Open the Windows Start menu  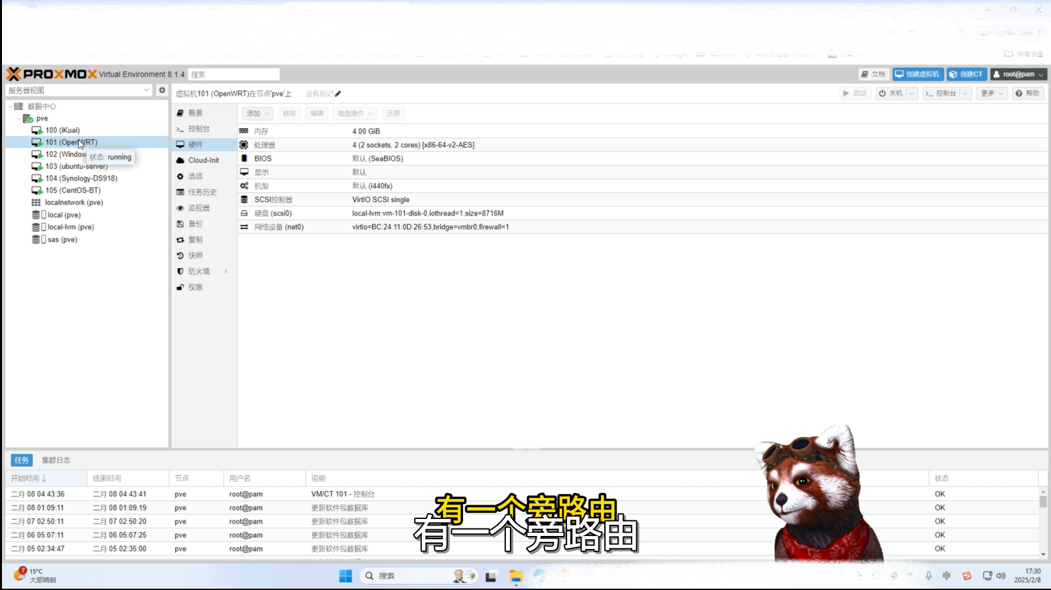345,576
